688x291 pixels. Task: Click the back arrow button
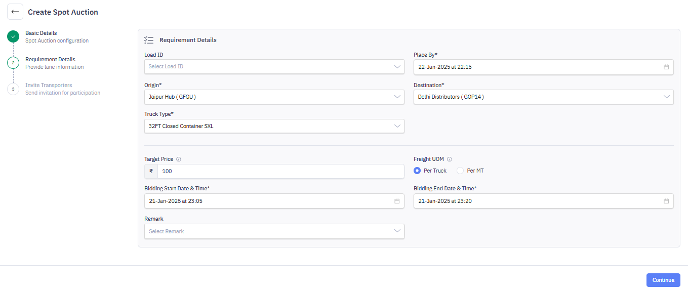click(x=15, y=12)
